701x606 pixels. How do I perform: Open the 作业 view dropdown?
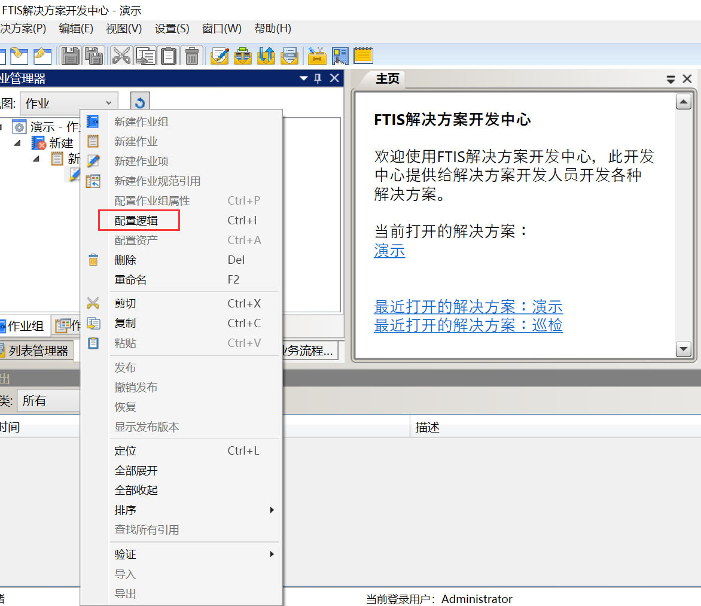point(108,103)
